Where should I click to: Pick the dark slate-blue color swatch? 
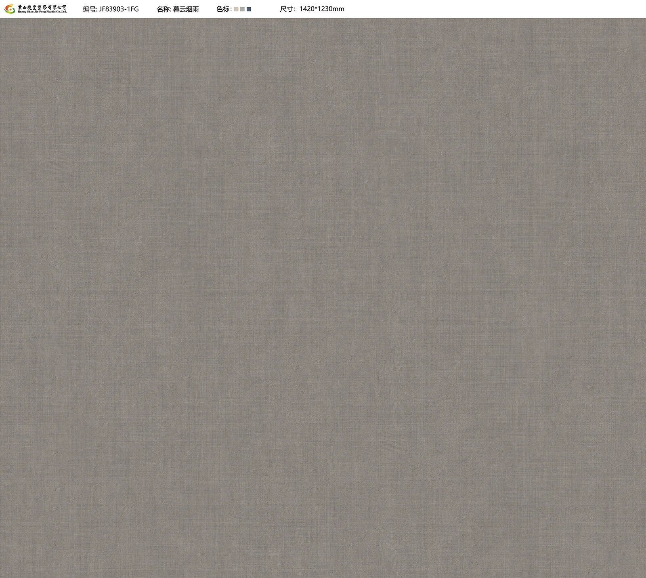point(249,9)
